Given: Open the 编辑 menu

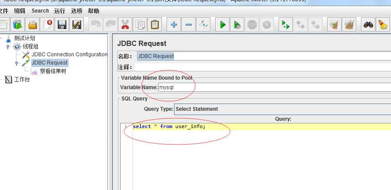Looking at the screenshot, I should click(x=20, y=11).
